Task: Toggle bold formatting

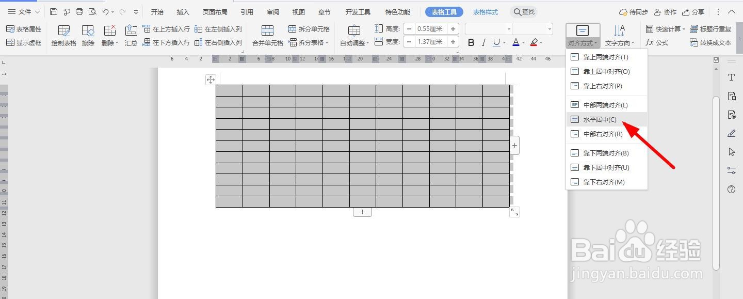Action: click(x=471, y=42)
